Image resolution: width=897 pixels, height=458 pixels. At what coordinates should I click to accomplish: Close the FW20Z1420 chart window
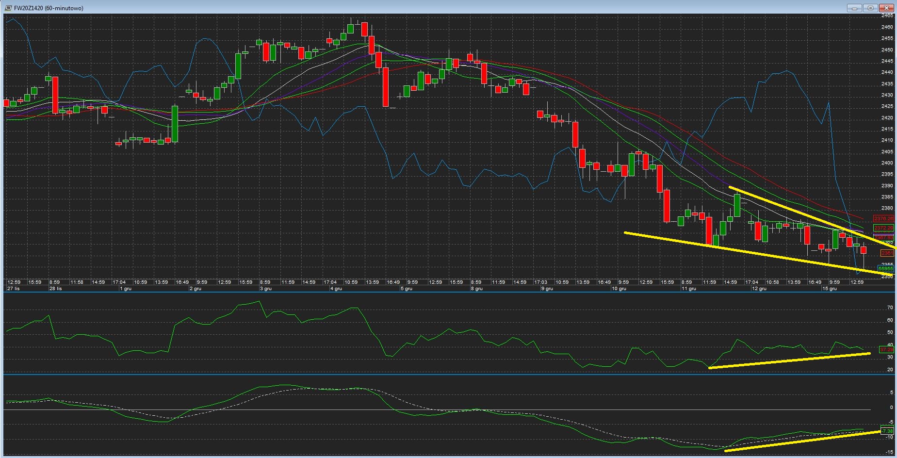(887, 8)
